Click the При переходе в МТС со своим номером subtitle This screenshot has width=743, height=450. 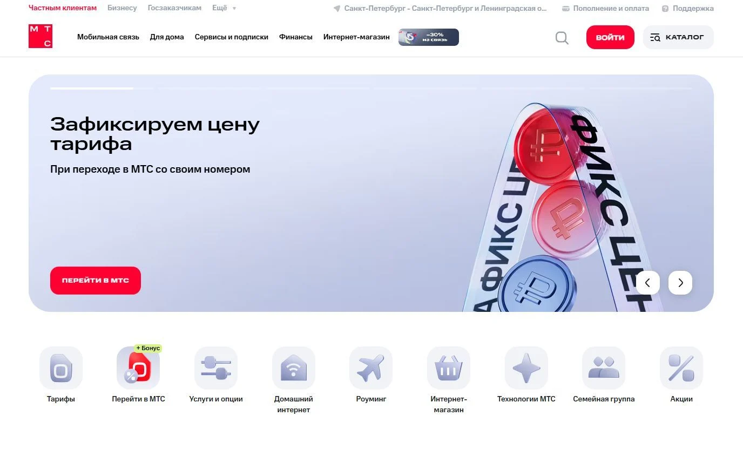(x=150, y=169)
